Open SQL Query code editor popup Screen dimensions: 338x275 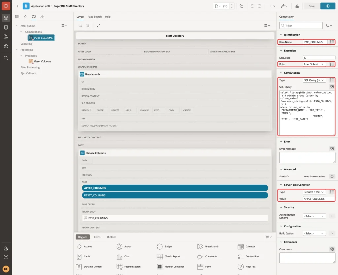point(332,87)
